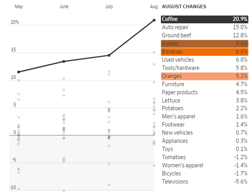
Task: Select the Coffee row in list
Action: pos(202,19)
